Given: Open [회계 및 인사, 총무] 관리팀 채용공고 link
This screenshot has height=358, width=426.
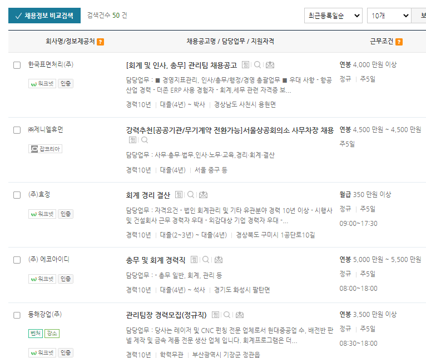Looking at the screenshot, I should [x=181, y=65].
